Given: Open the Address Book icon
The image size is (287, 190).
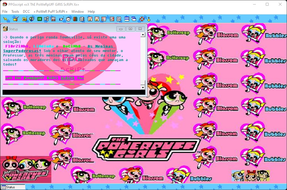Looking at the screenshot, I should pos(46,19).
